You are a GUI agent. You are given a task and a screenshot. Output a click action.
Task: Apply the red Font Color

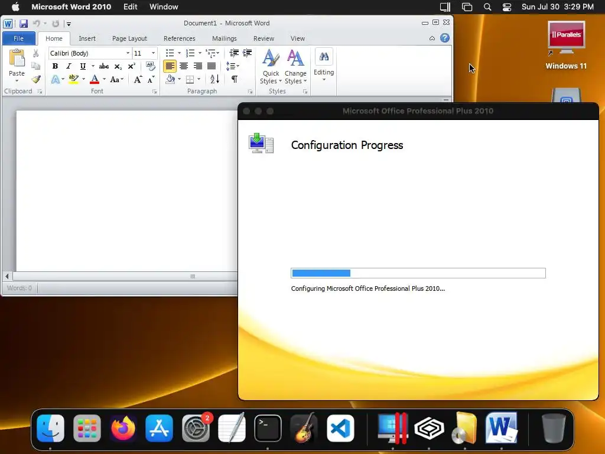point(95,80)
